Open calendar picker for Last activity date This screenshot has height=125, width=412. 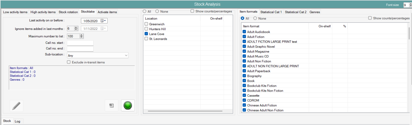click(x=103, y=21)
